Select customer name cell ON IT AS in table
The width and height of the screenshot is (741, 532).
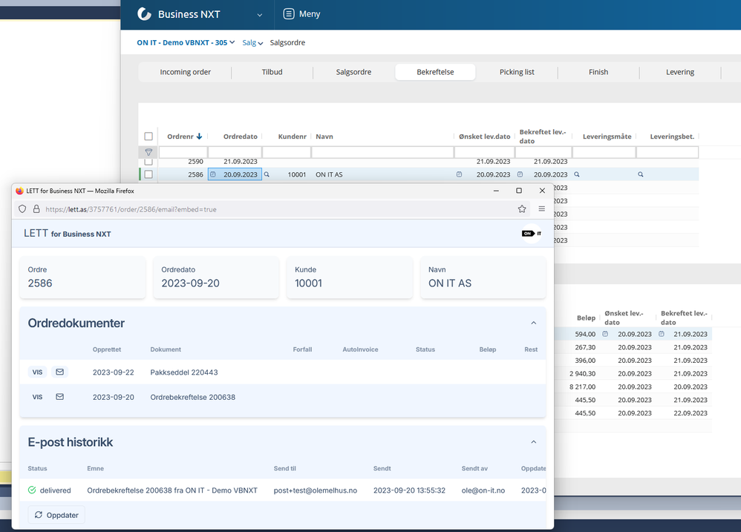point(329,174)
